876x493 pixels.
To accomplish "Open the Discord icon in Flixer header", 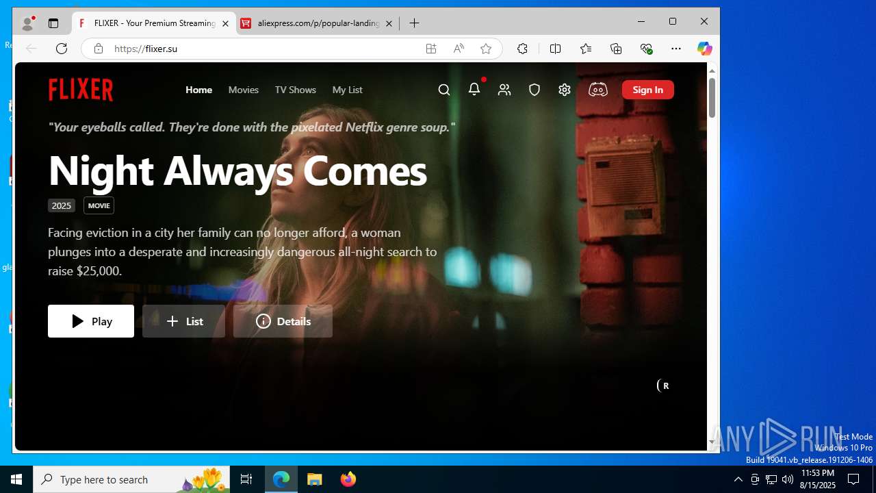I will (598, 90).
